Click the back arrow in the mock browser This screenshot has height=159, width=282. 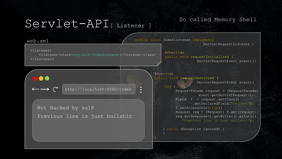pyautogui.click(x=36, y=89)
